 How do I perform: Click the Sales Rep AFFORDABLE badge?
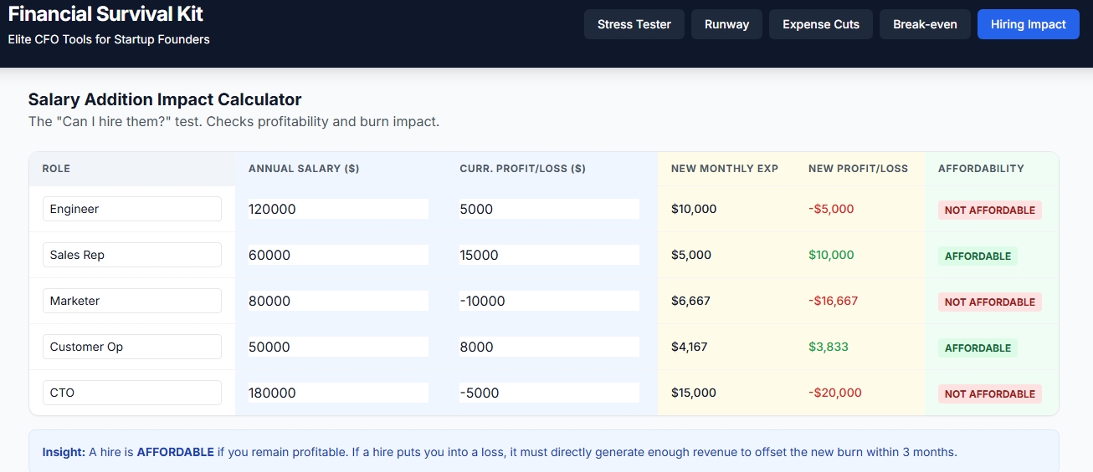(978, 256)
